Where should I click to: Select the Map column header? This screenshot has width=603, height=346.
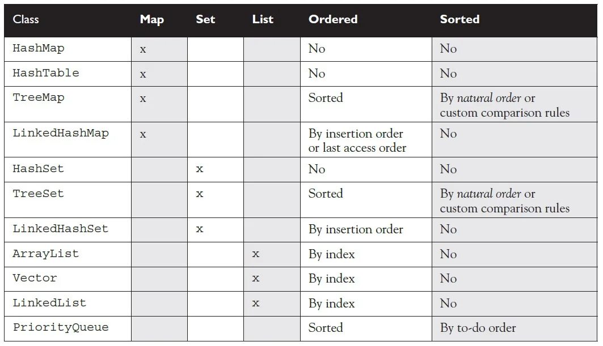click(151, 19)
